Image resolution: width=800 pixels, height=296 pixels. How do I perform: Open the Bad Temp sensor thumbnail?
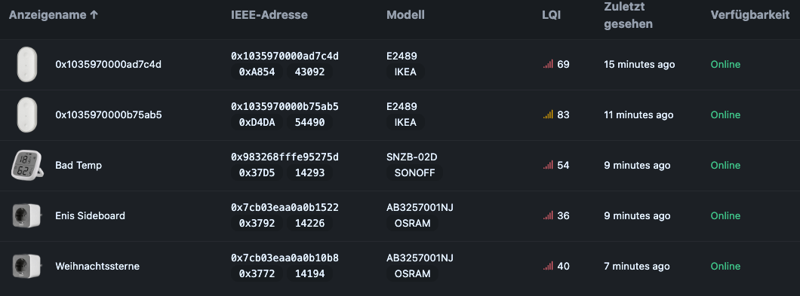coord(27,165)
